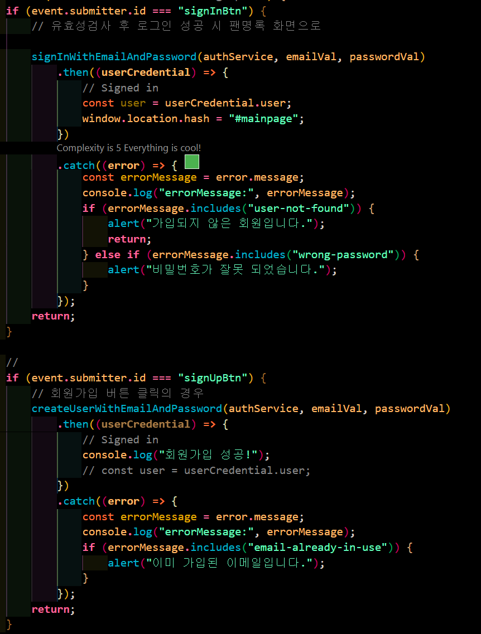Screen dimensions: 481x634
Task: Click the window.location.hash assignment
Action: tap(194, 119)
